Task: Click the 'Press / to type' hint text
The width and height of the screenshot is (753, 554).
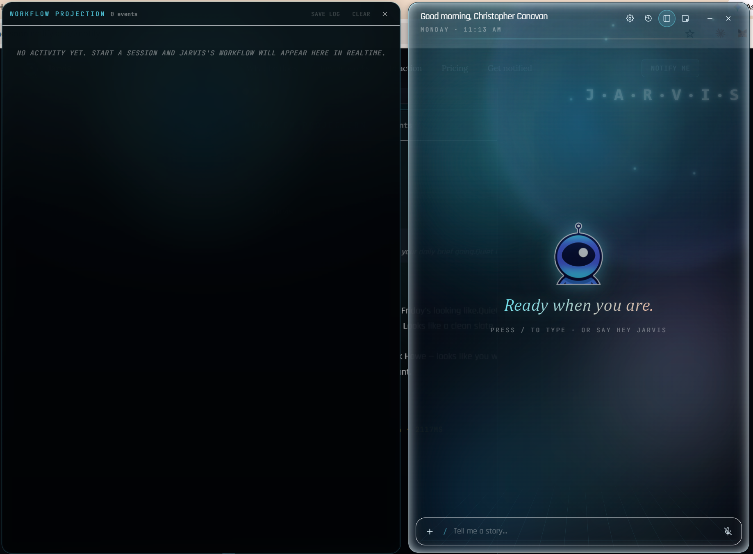Action: point(578,330)
